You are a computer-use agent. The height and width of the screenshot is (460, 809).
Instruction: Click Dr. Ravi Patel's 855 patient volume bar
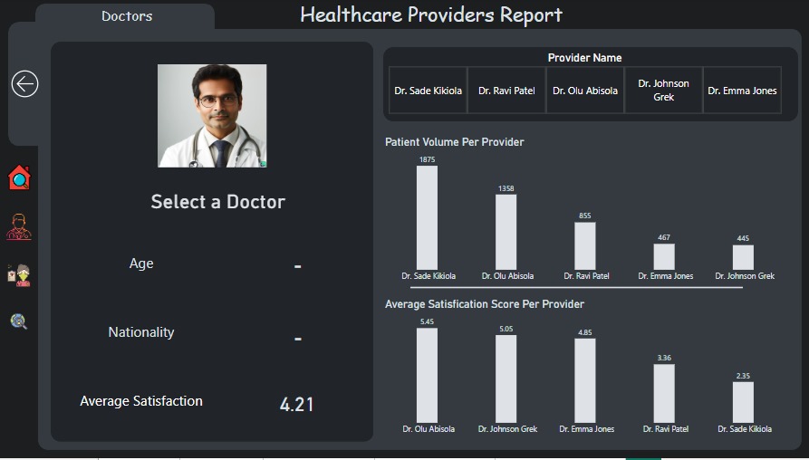[x=584, y=245]
